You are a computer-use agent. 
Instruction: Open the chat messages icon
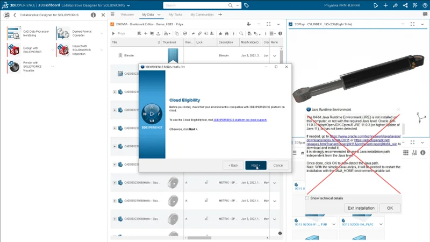click(x=425, y=15)
